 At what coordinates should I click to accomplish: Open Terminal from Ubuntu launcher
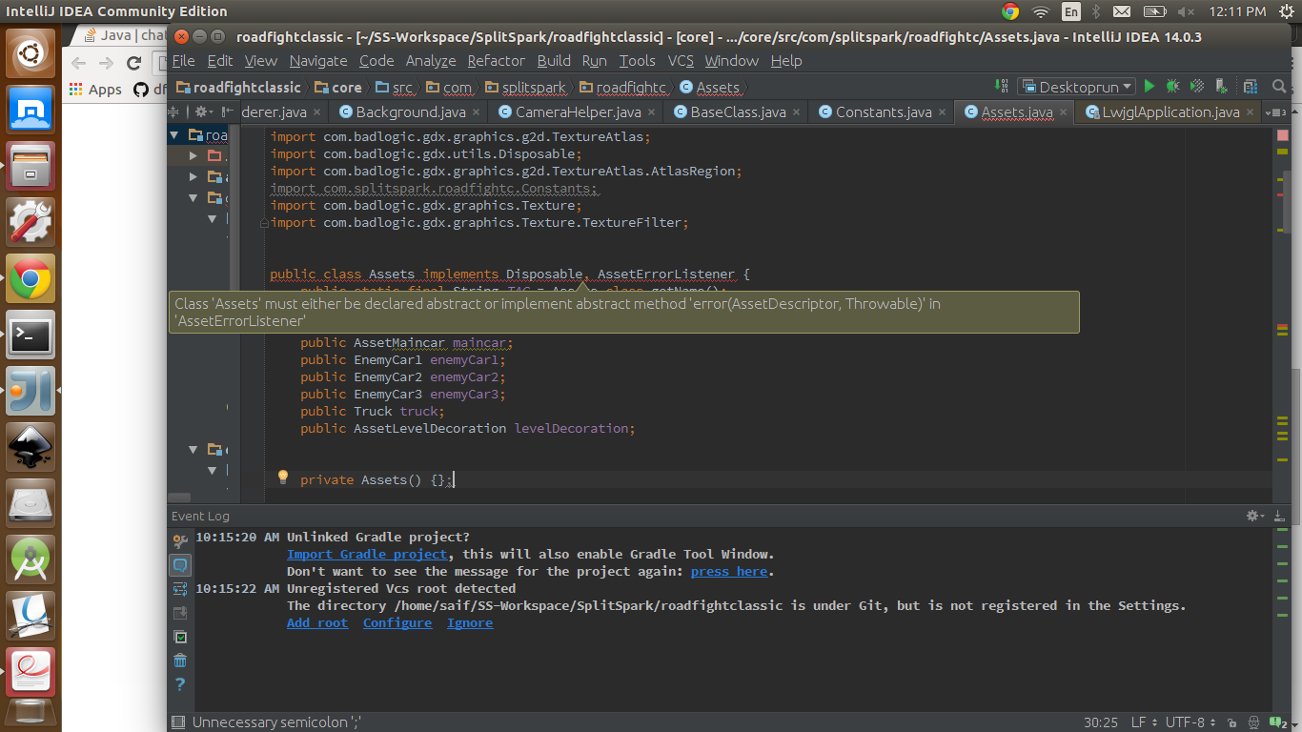click(x=31, y=335)
